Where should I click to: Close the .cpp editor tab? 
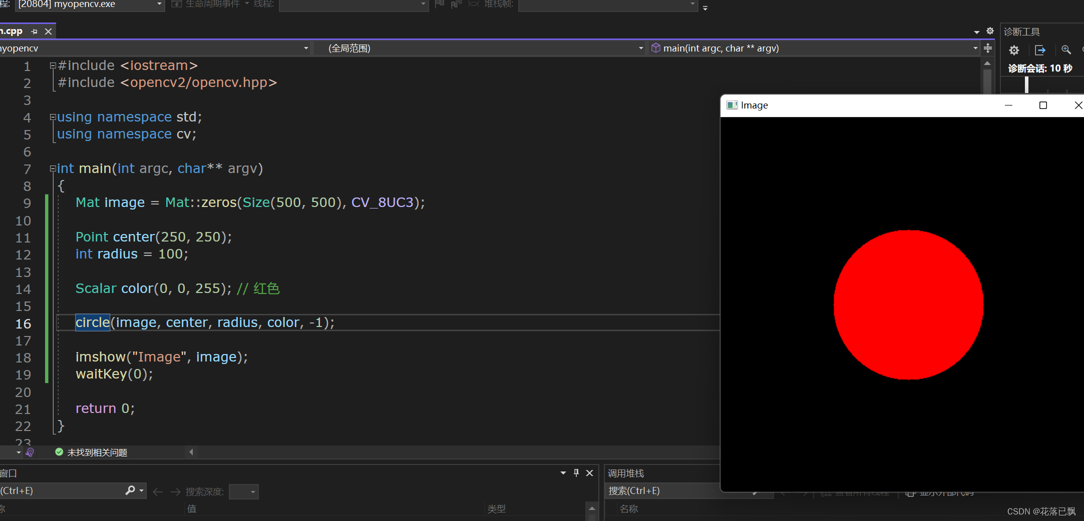48,31
